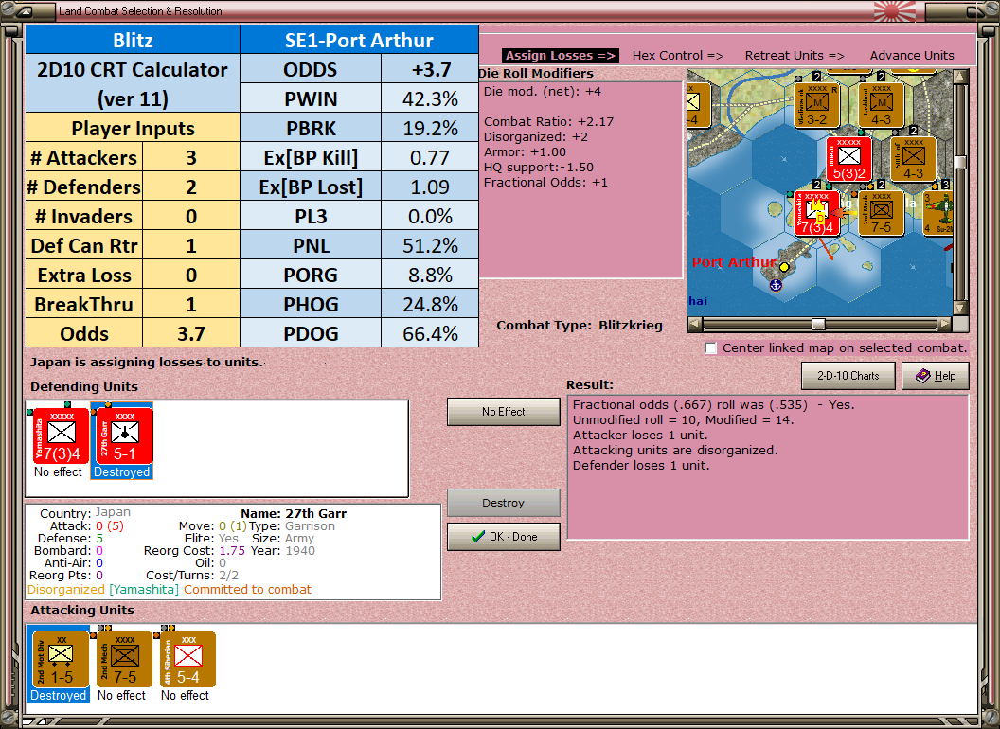
Task: Click the Blitz header cell
Action: (133, 40)
